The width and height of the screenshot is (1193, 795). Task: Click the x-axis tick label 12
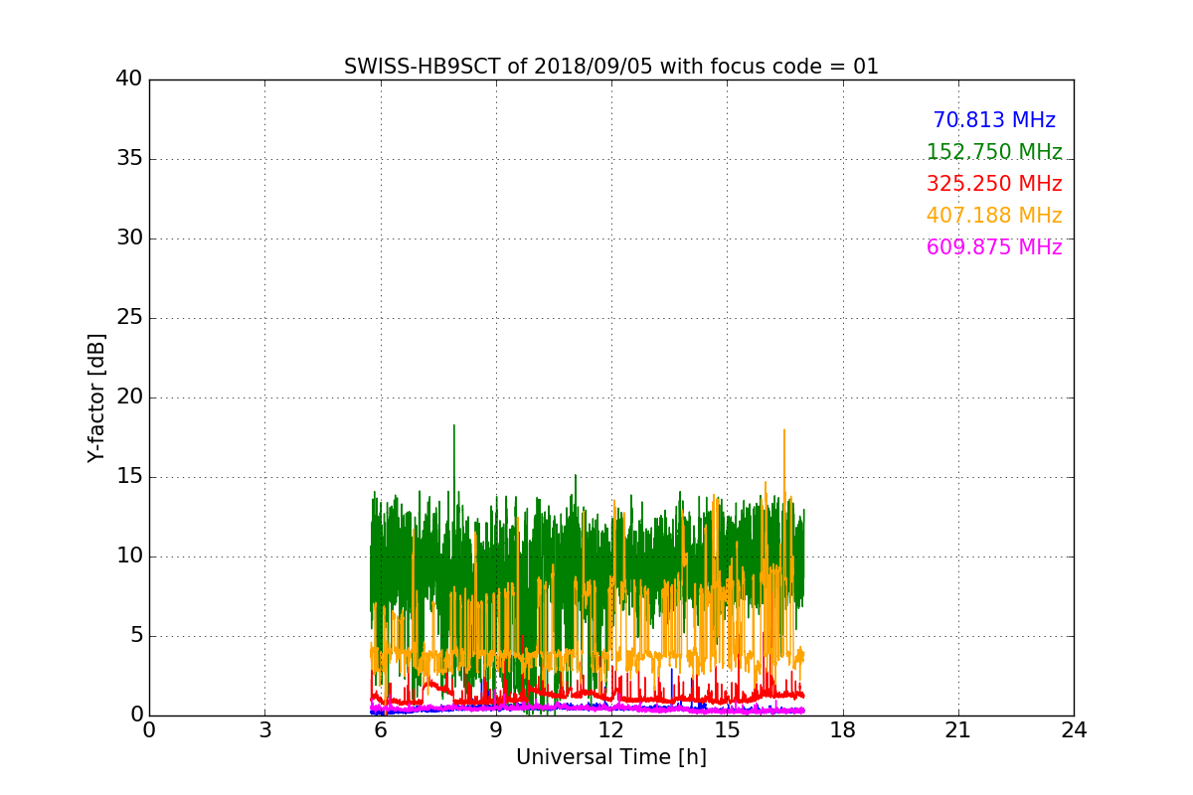tap(611, 730)
